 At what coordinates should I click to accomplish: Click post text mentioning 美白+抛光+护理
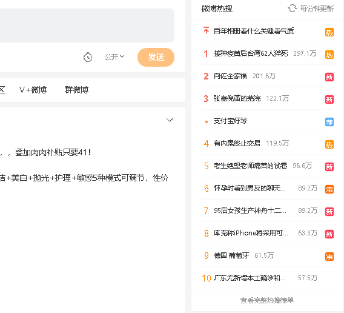84,178
